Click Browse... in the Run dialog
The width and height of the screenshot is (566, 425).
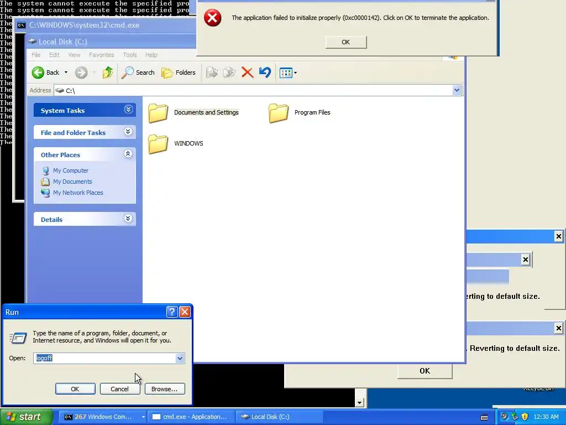[x=165, y=389]
